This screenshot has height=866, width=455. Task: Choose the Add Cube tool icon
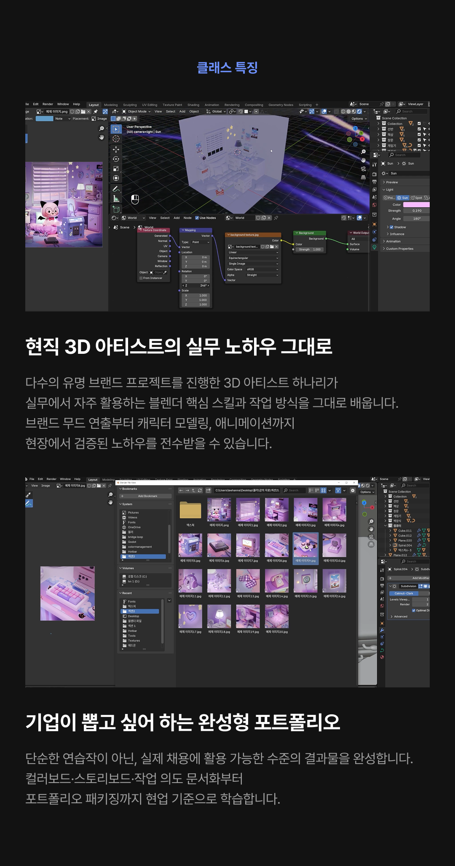point(116,209)
